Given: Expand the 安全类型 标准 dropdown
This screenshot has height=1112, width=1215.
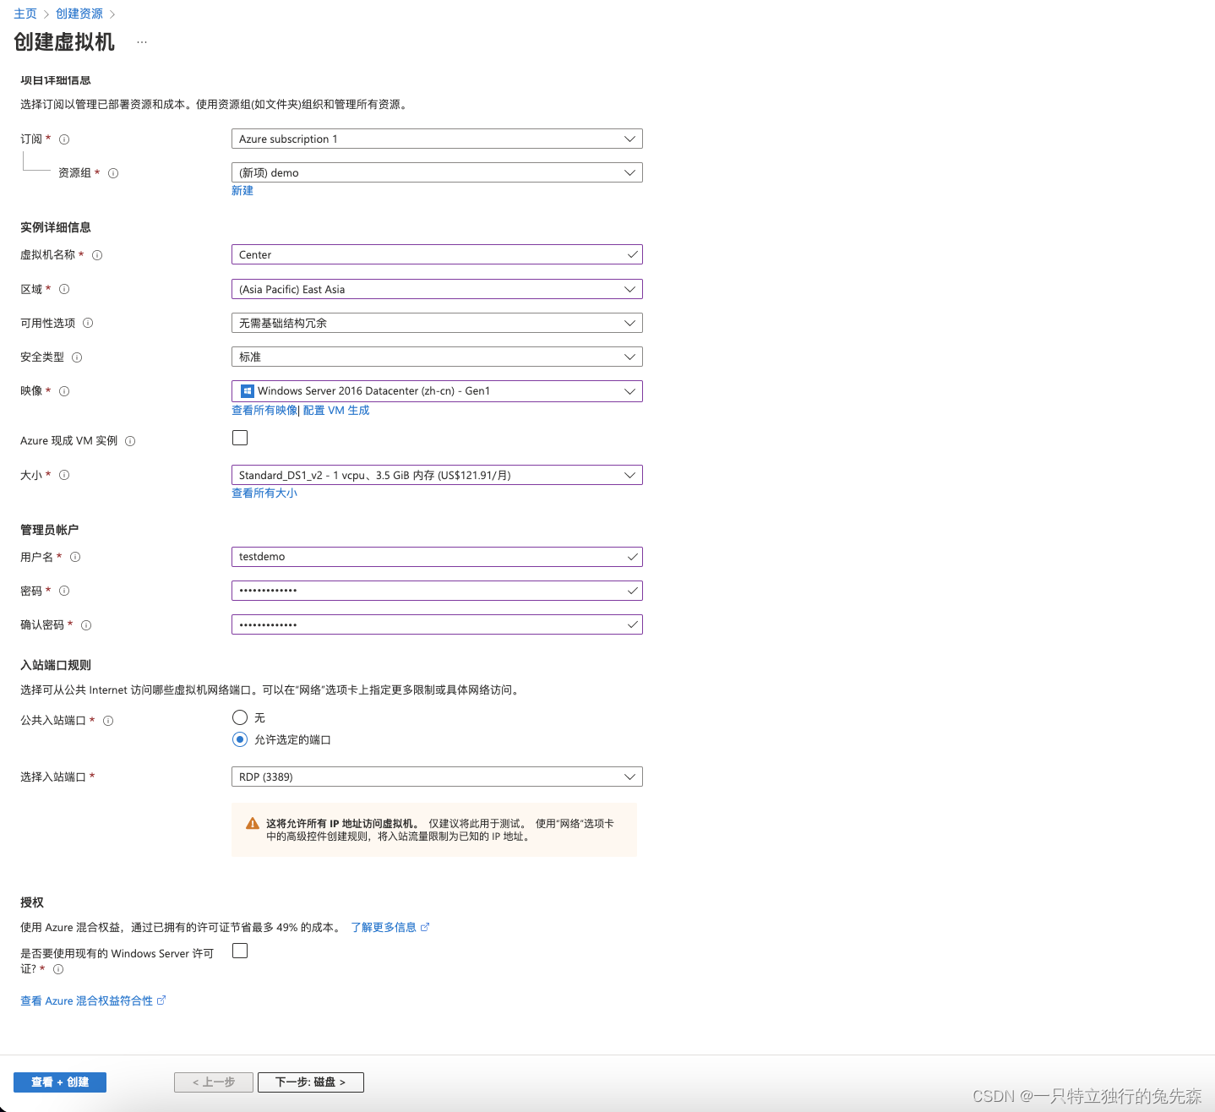Looking at the screenshot, I should point(437,357).
